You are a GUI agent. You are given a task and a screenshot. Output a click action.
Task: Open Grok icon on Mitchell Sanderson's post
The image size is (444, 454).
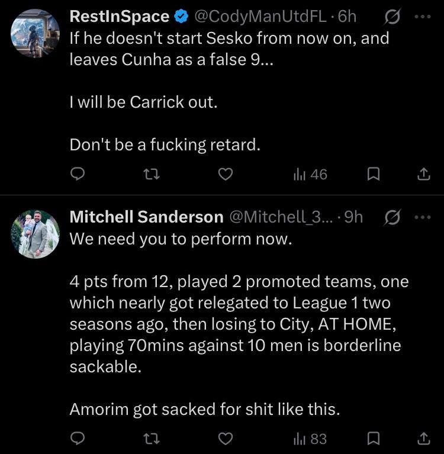[x=392, y=217]
